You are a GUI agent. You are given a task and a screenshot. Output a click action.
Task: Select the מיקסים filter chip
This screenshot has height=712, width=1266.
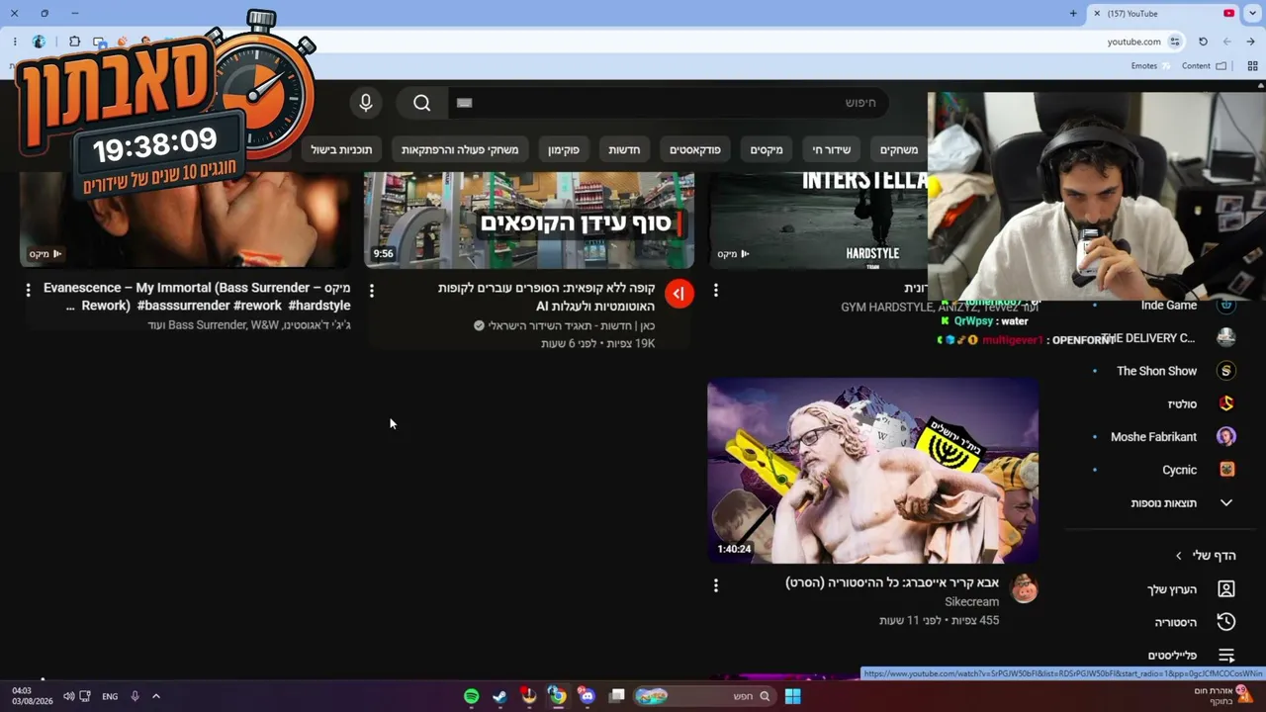click(767, 149)
